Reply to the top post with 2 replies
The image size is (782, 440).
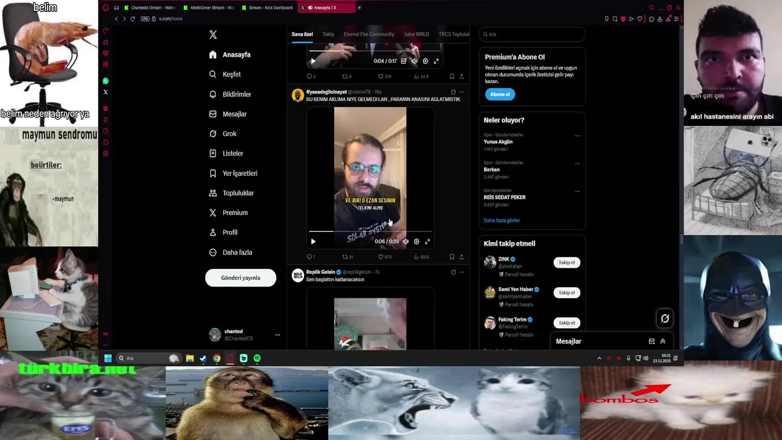coord(310,76)
